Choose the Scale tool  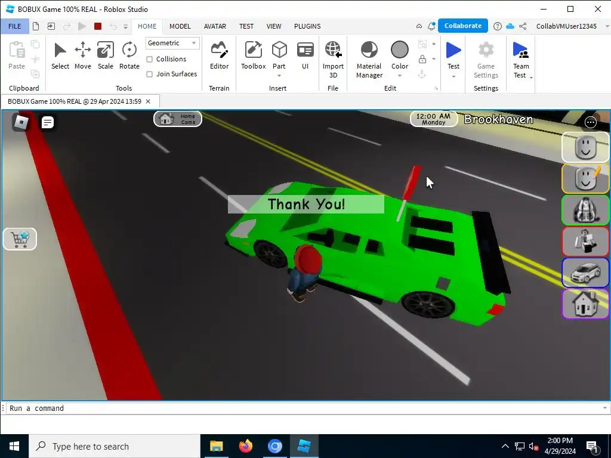[x=105, y=55]
